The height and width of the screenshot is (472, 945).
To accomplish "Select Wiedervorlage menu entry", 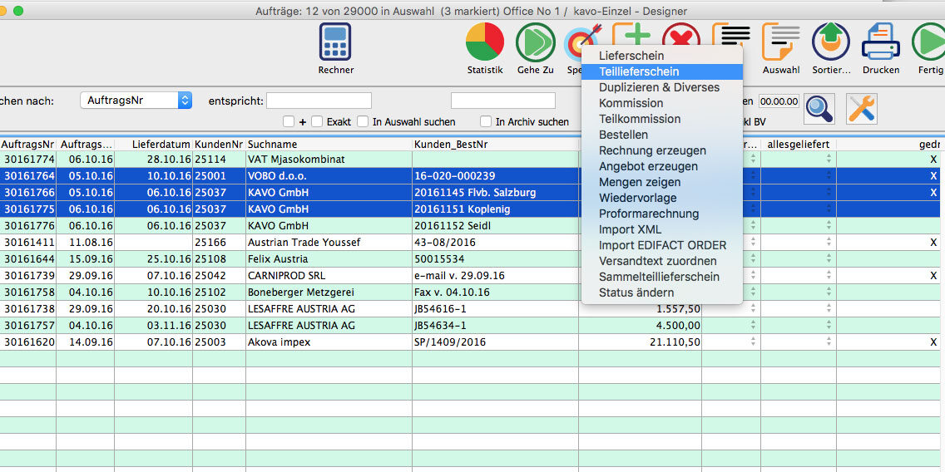I will 661,198.
